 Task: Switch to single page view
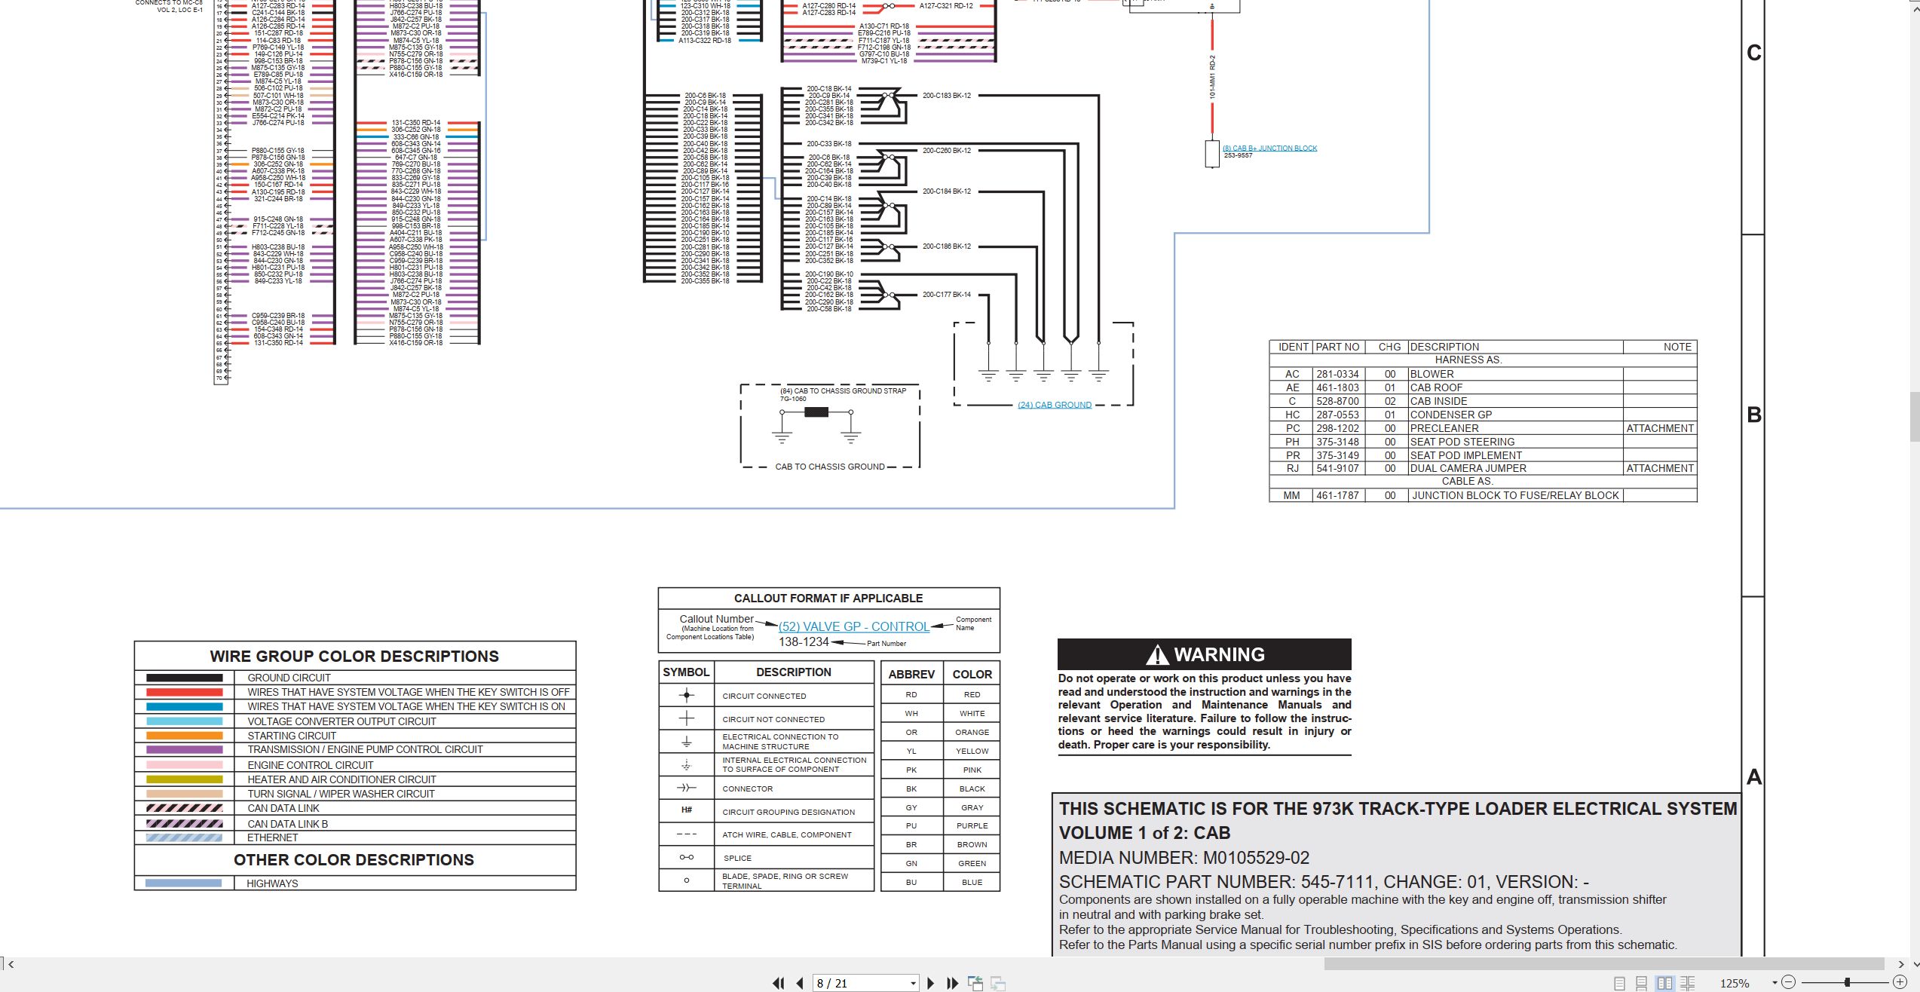point(1619,983)
